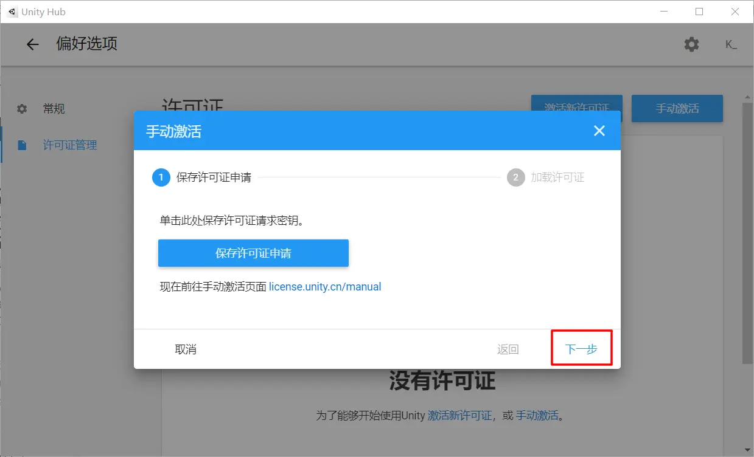
Task: Minimize the Unity Hub window
Action: tap(663, 12)
